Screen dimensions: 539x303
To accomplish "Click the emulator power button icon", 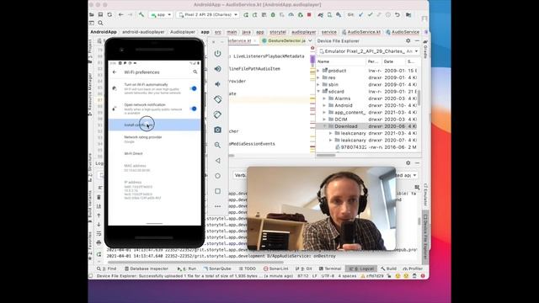I will pyautogui.click(x=217, y=54).
